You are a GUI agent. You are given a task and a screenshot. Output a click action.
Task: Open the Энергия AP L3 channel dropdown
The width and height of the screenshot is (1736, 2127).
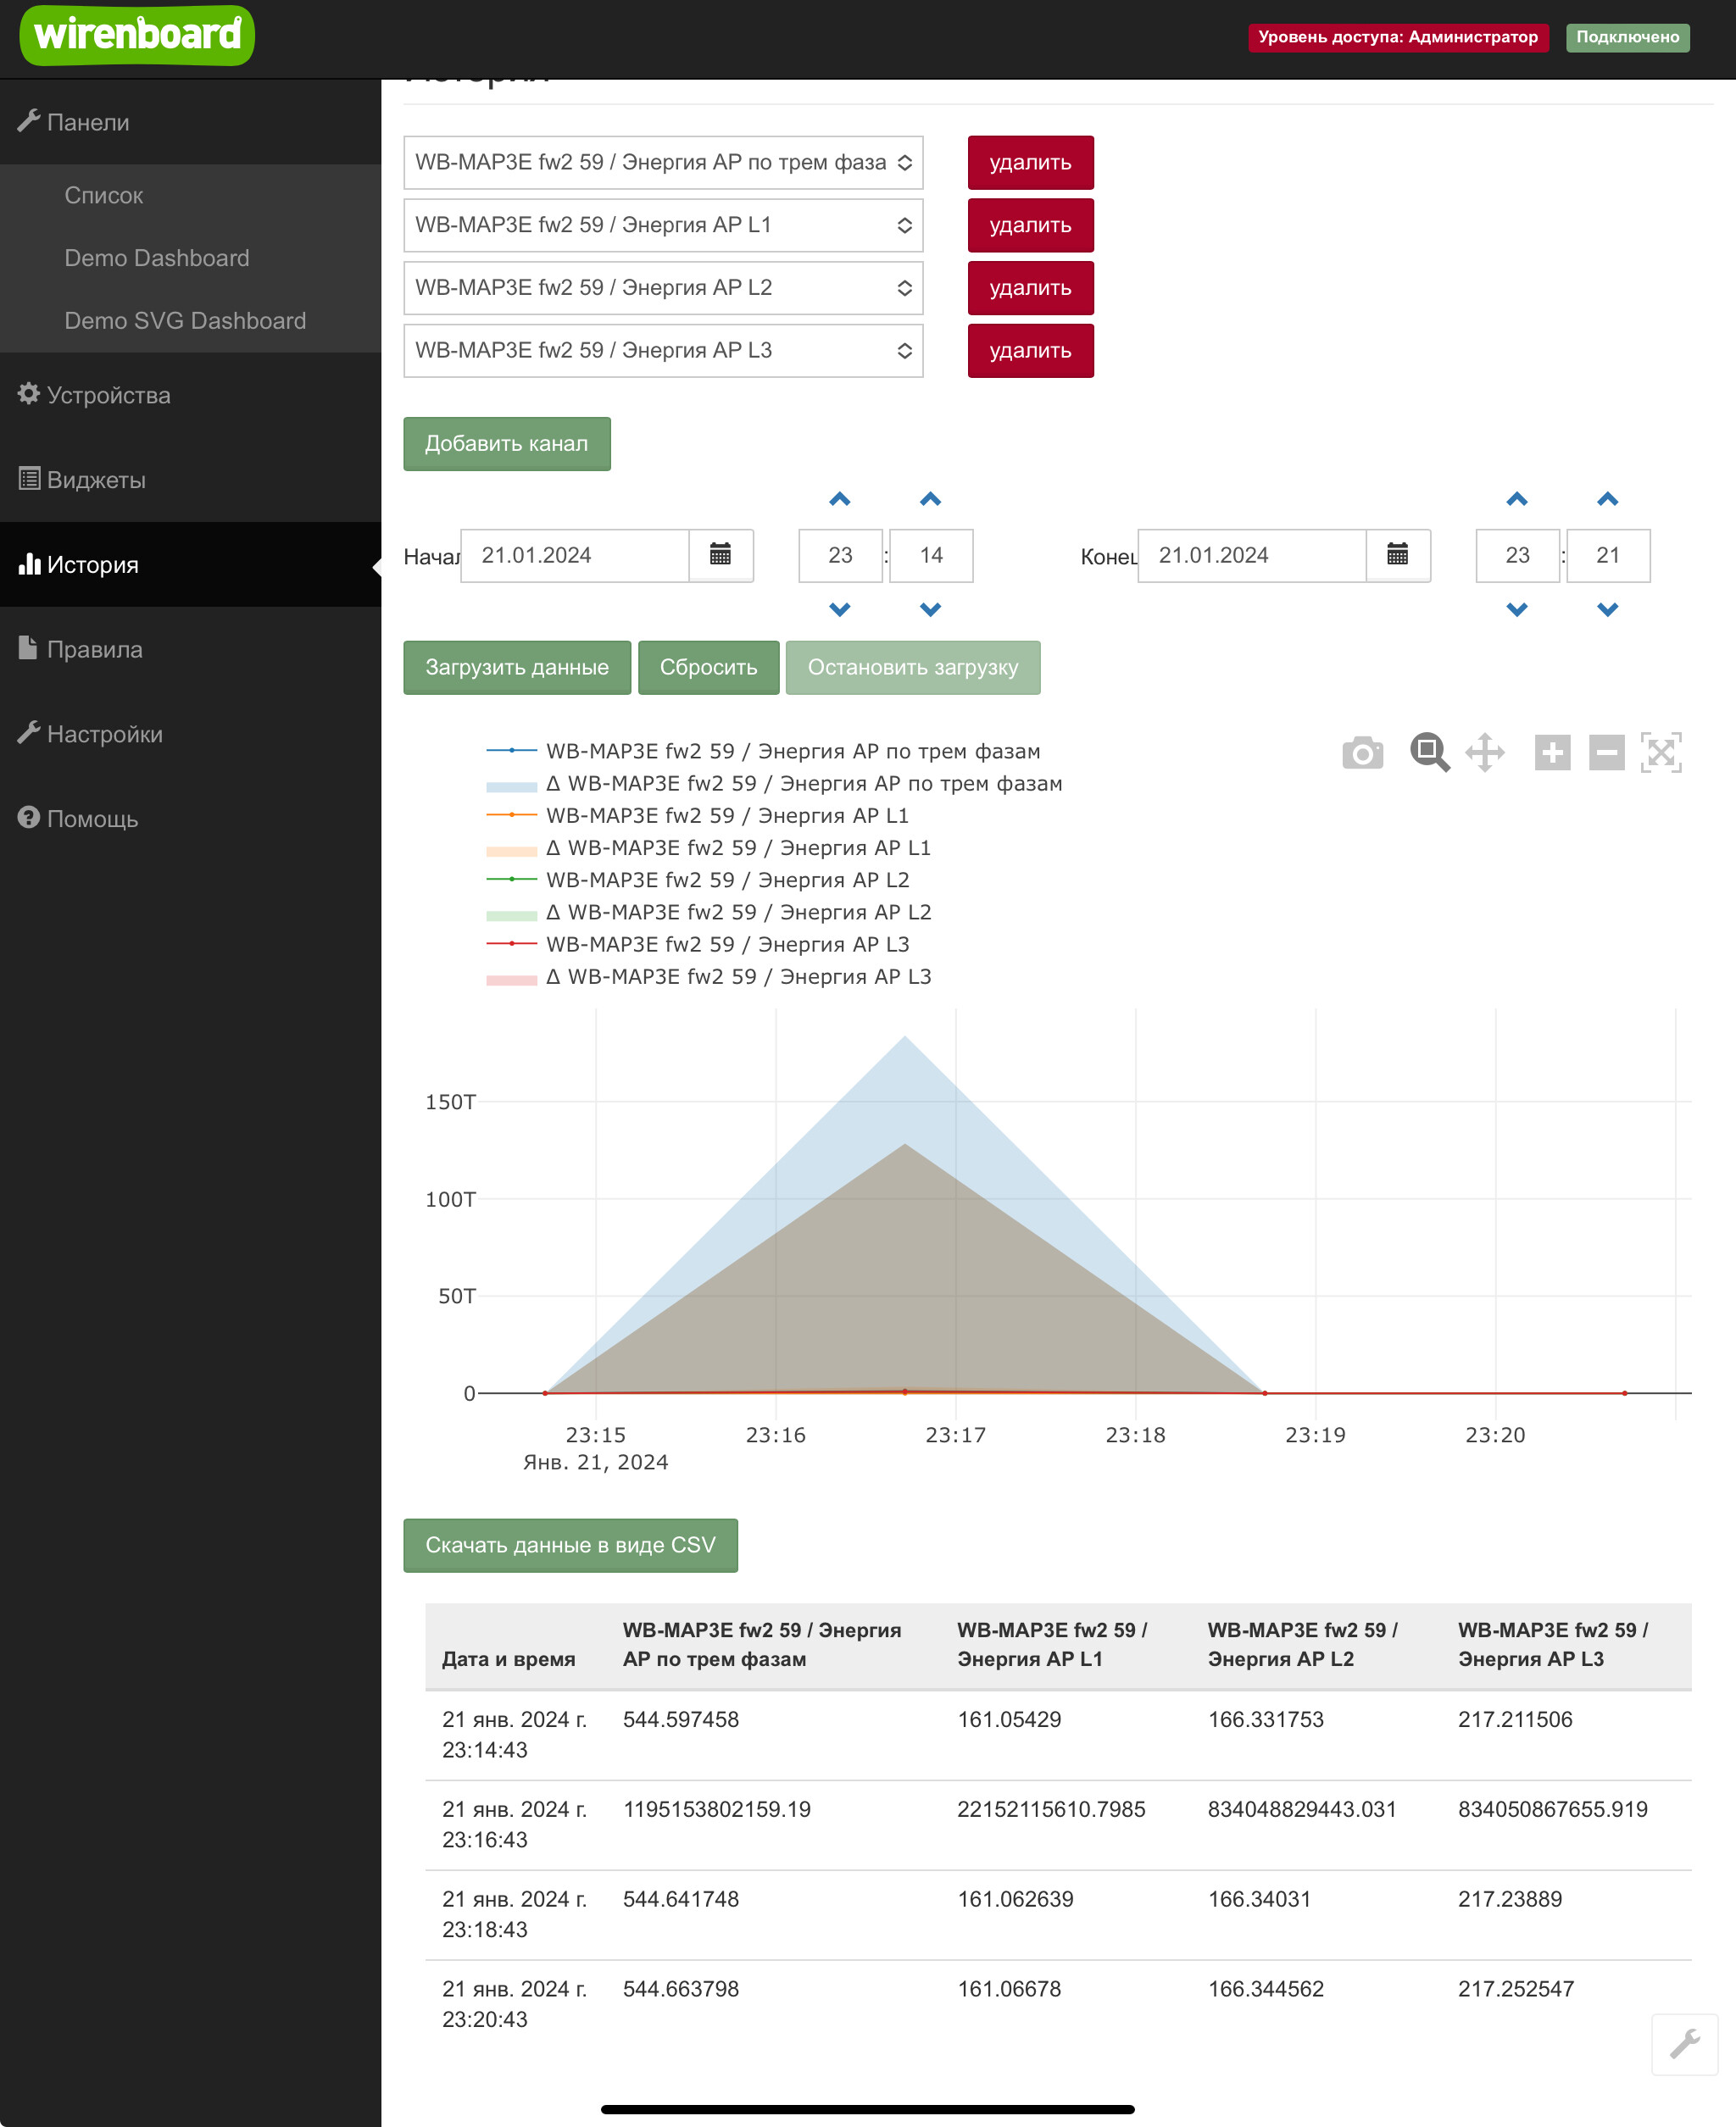663,351
